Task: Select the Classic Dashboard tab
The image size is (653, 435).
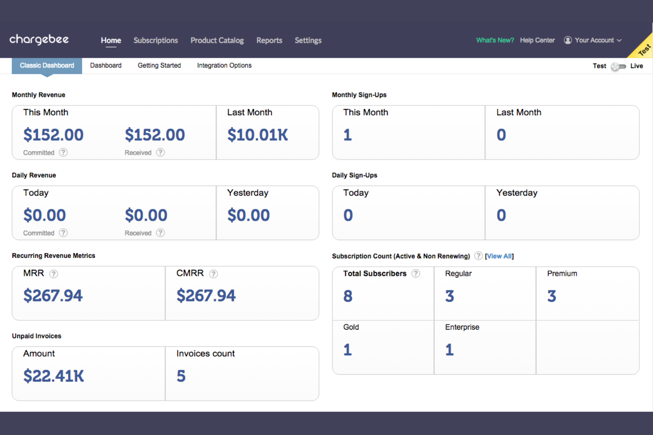Action: (x=47, y=65)
